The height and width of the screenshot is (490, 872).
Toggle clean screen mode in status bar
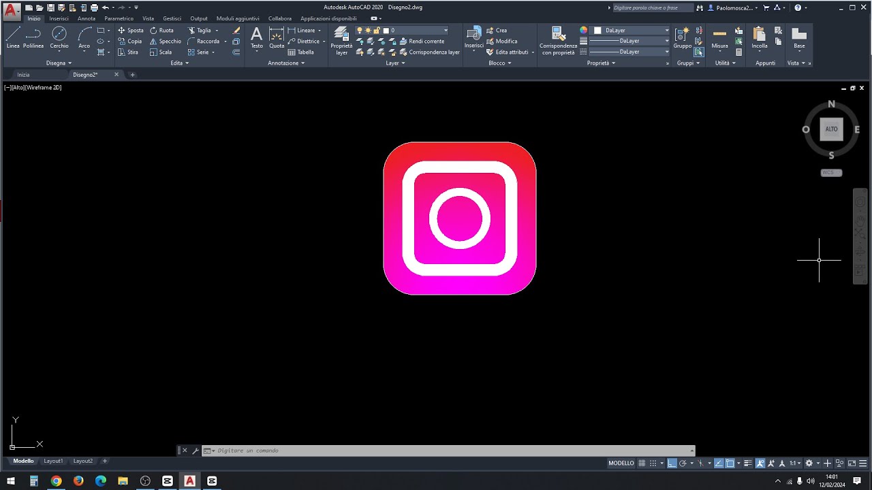point(852,463)
